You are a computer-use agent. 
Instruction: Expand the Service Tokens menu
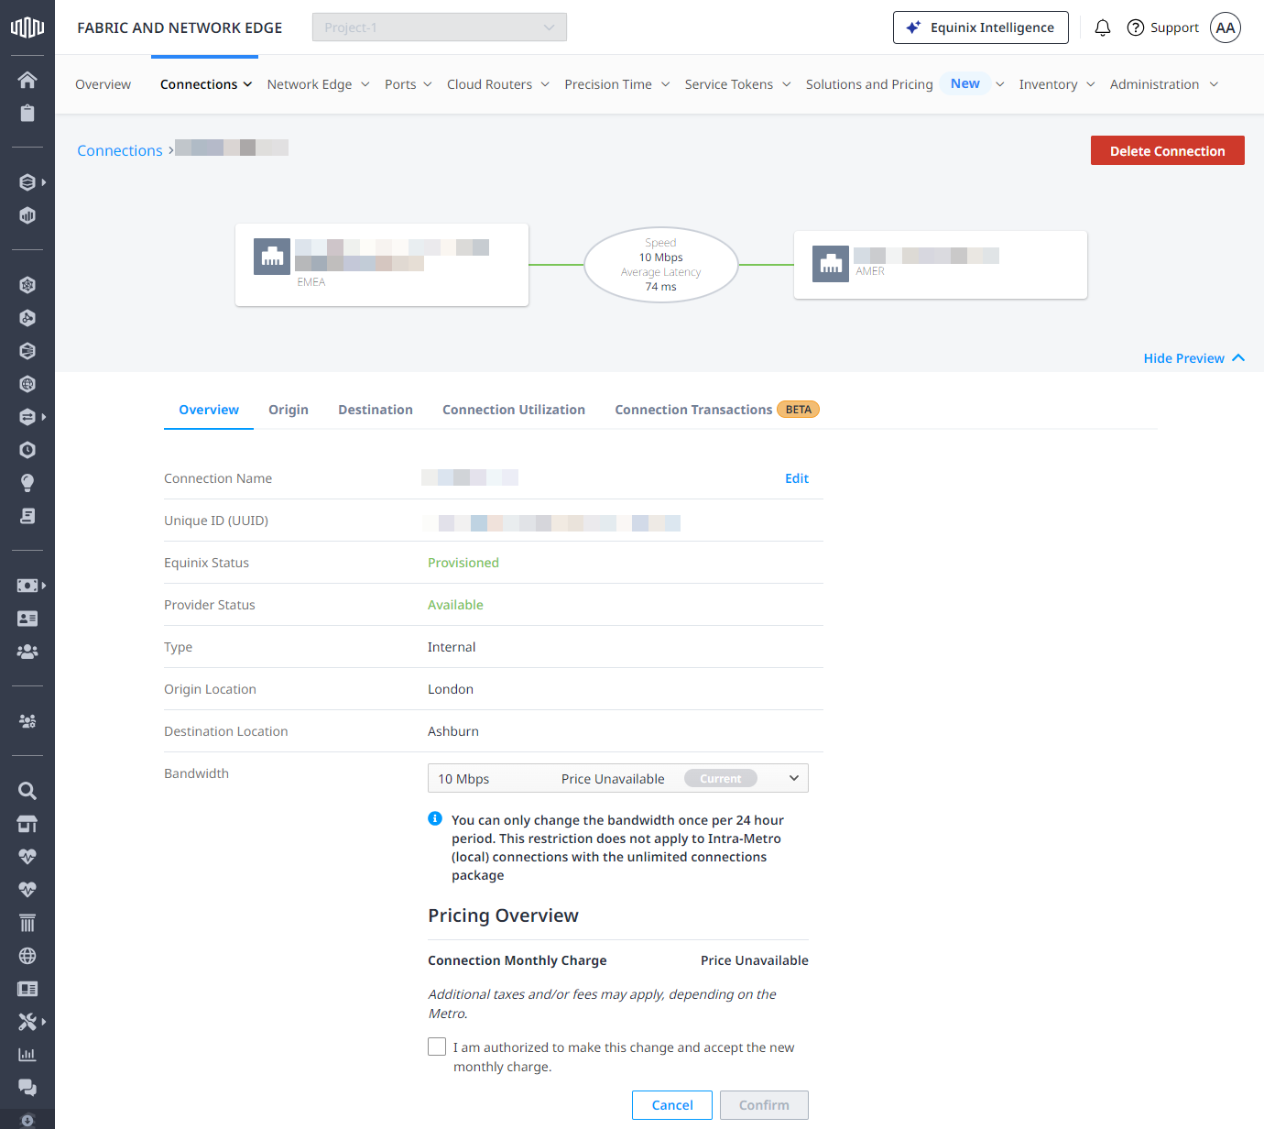[x=737, y=84]
